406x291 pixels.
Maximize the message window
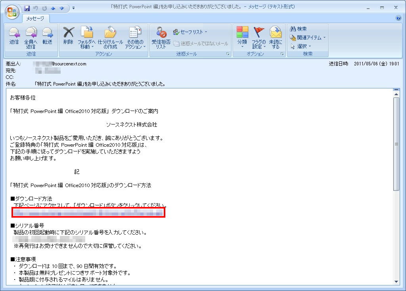click(382, 8)
